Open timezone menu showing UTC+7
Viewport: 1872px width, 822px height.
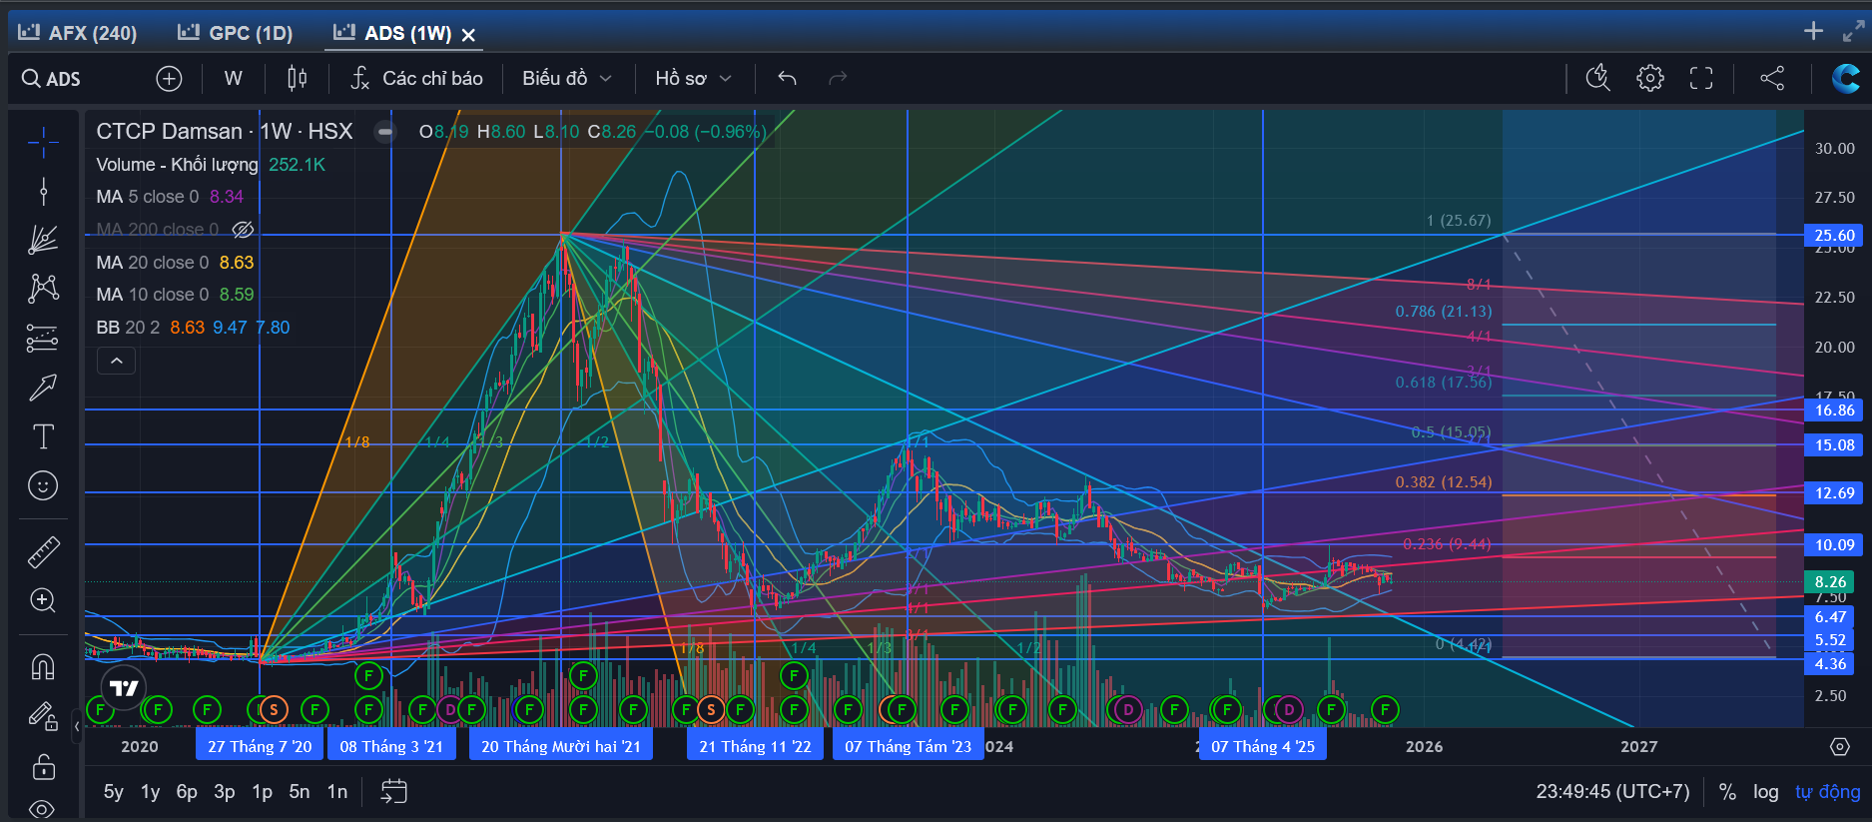1612,792
